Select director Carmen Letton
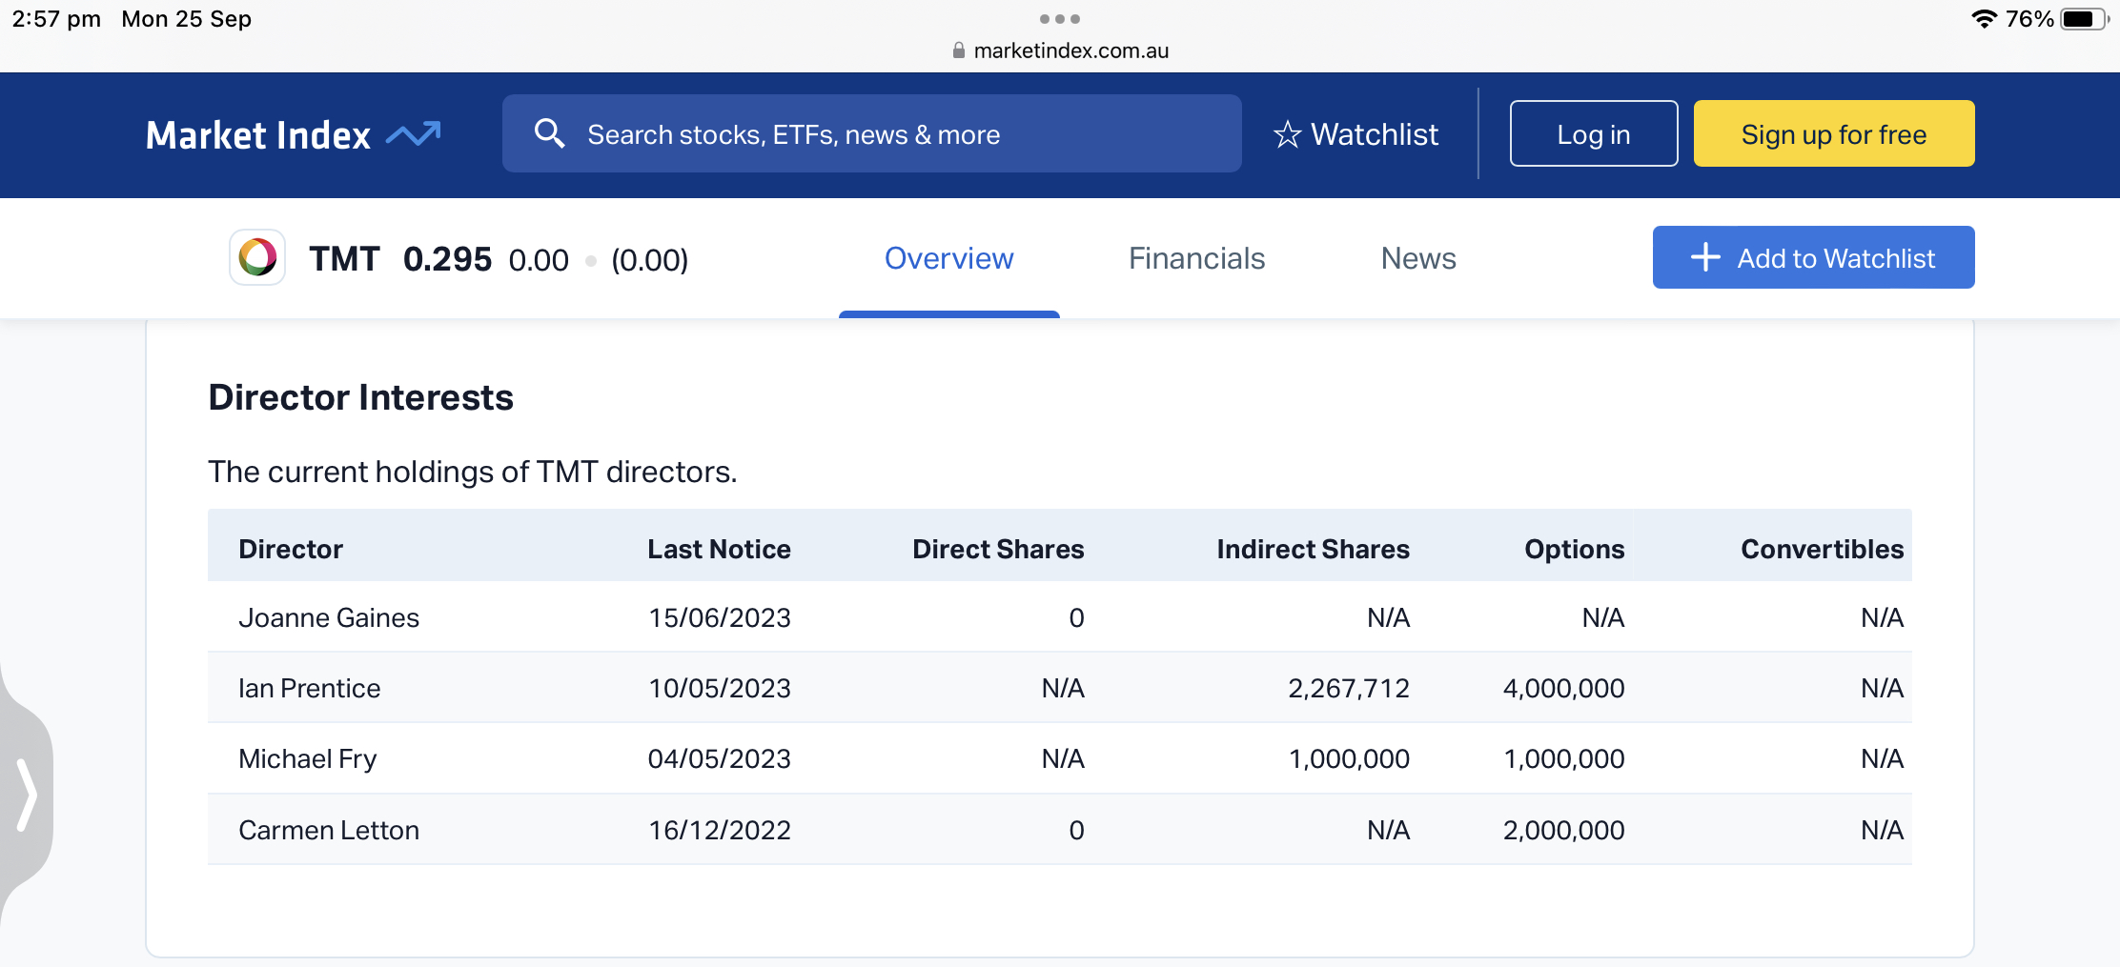Image resolution: width=2120 pixels, height=967 pixels. [x=329, y=830]
